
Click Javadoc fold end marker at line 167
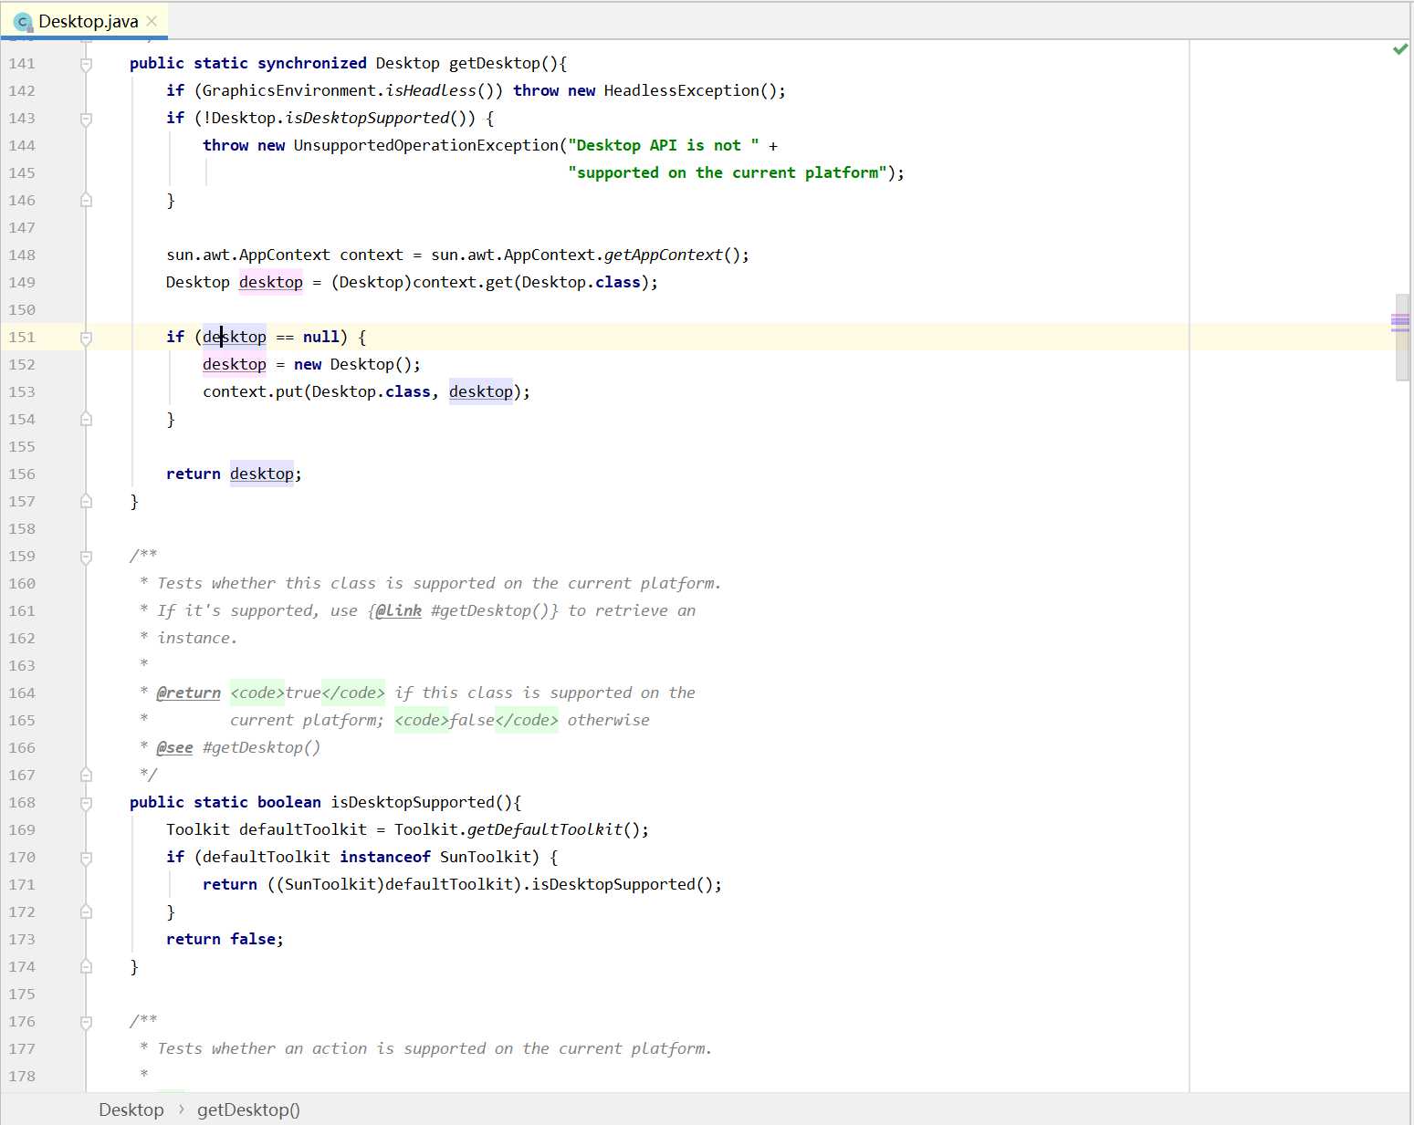click(x=86, y=775)
